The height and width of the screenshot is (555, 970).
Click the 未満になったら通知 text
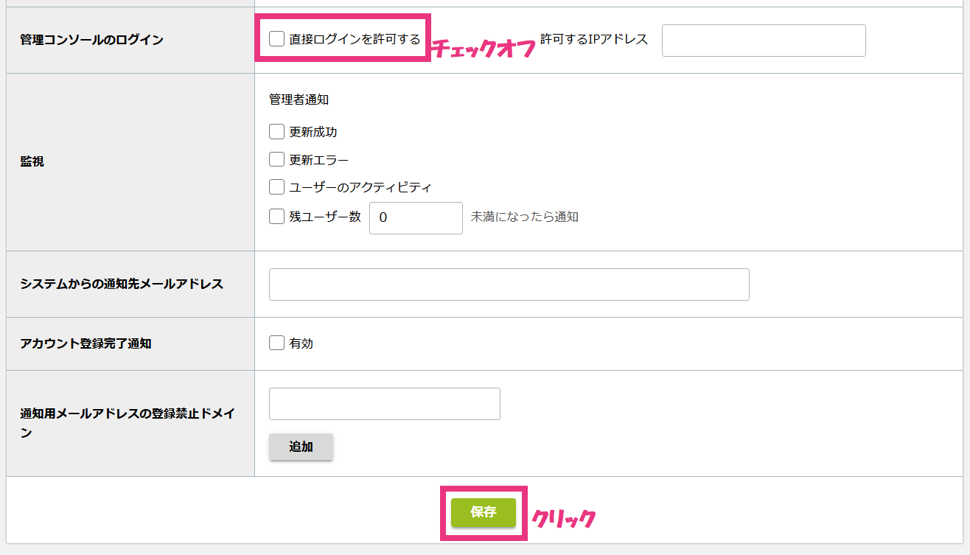(x=525, y=217)
